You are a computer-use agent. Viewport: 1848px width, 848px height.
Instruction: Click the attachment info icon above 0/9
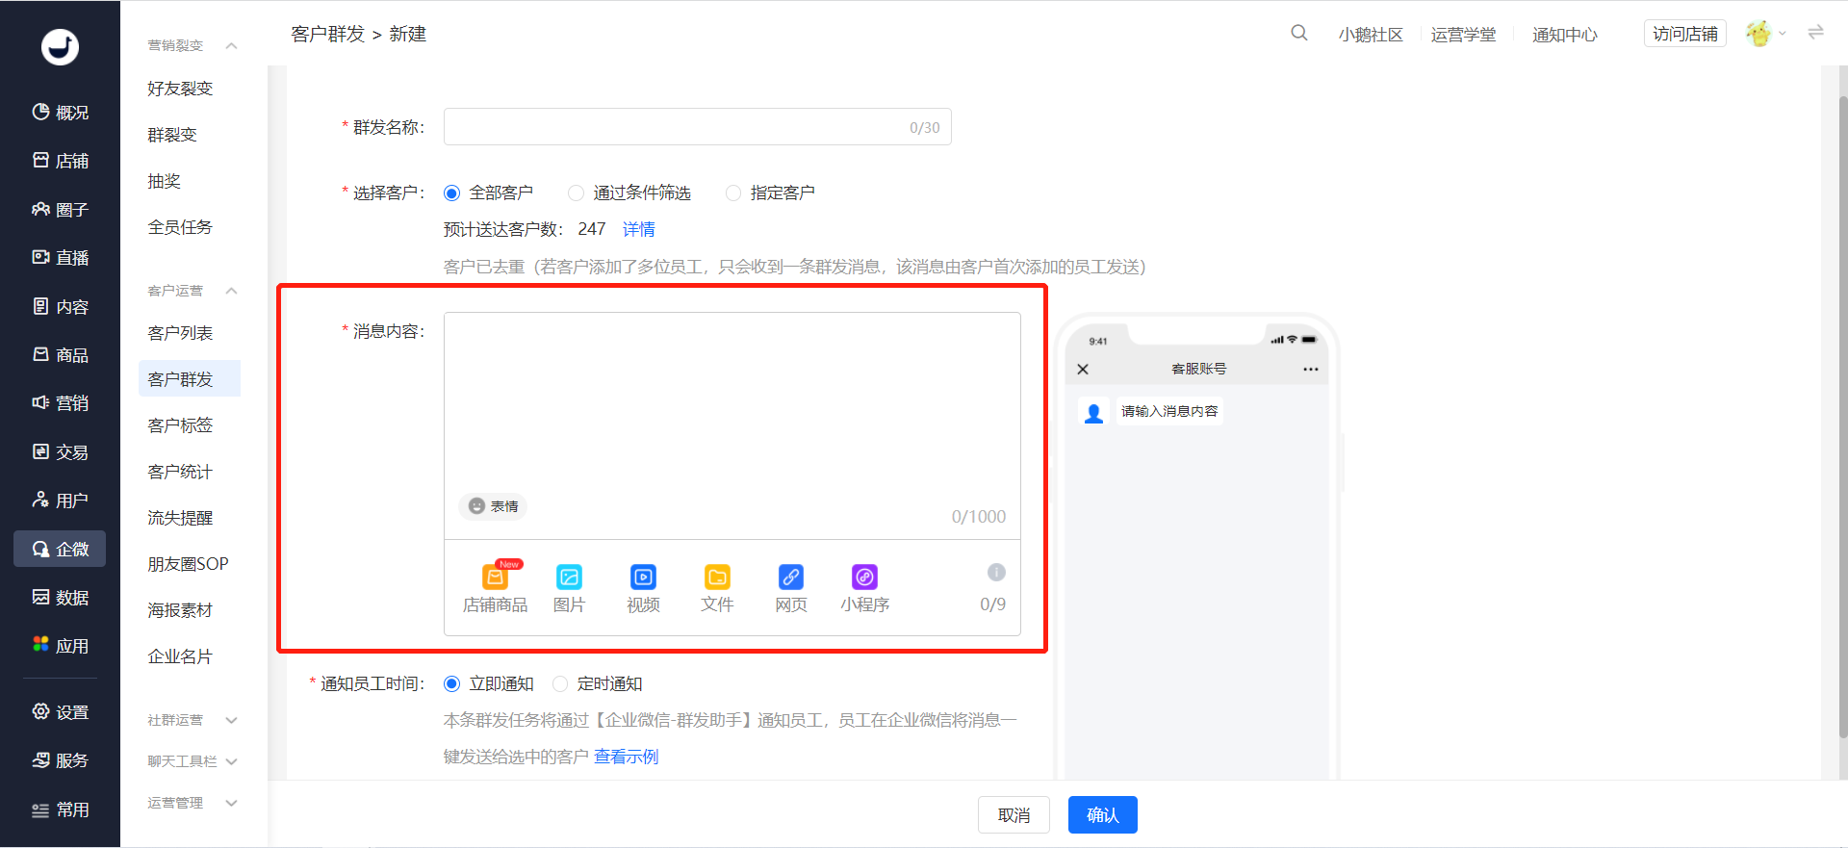pyautogui.click(x=996, y=573)
